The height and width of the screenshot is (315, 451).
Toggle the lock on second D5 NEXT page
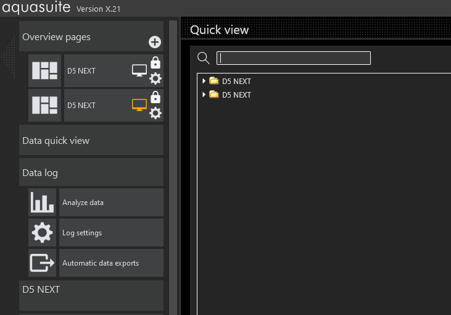tap(155, 98)
